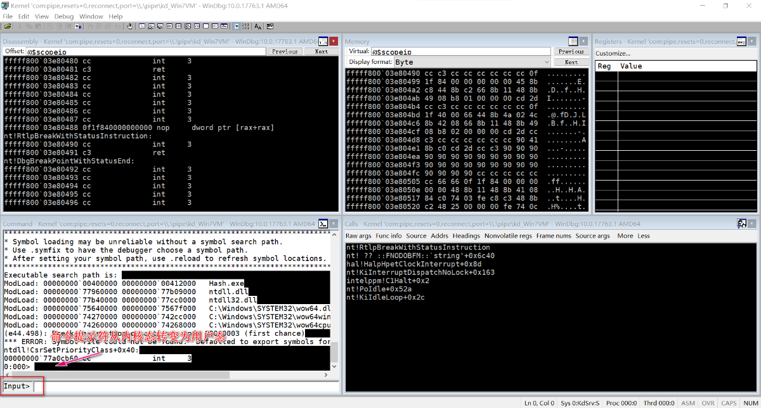761x408 pixels.
Task: Click the Memory Virtual address field
Action: coord(461,51)
